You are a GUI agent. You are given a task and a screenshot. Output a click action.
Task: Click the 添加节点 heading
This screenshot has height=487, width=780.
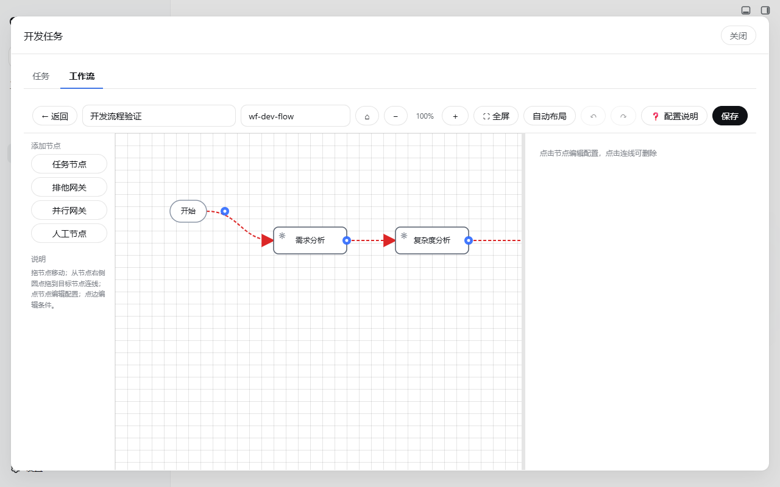[x=46, y=145]
